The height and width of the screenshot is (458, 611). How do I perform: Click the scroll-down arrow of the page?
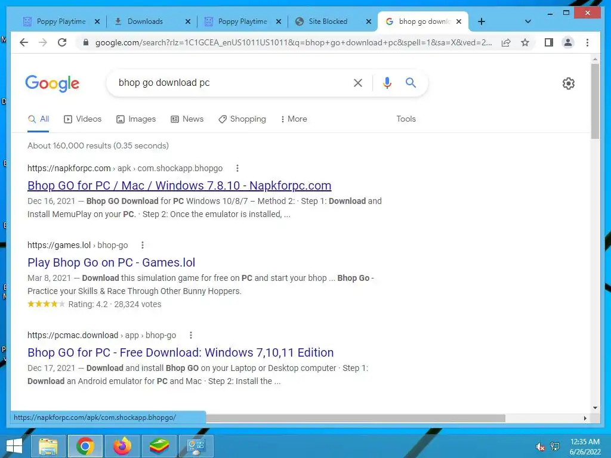point(595,408)
